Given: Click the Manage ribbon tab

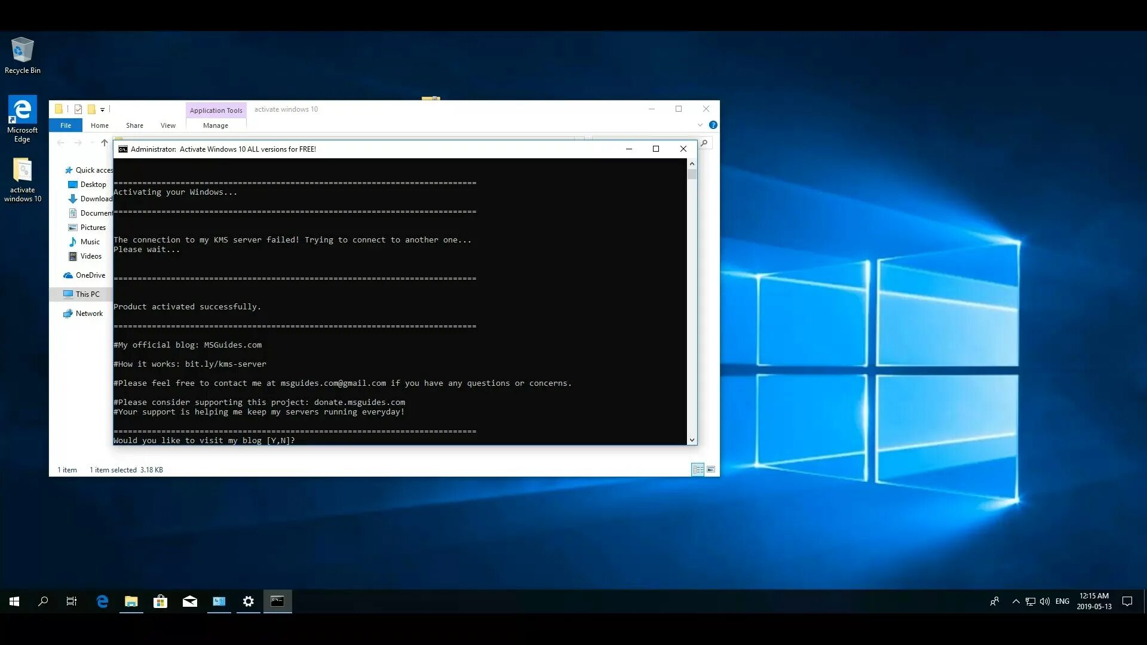Looking at the screenshot, I should pyautogui.click(x=215, y=125).
